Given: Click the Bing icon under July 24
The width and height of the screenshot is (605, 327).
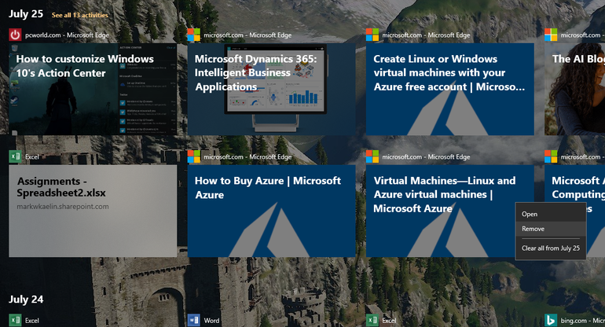Looking at the screenshot, I should point(551,321).
